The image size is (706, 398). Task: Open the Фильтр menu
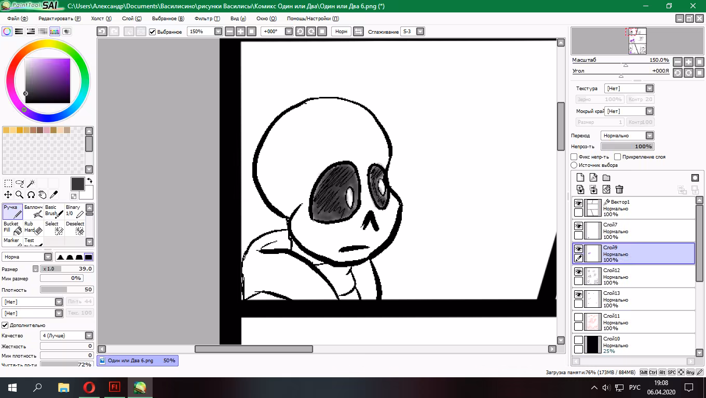[207, 18]
